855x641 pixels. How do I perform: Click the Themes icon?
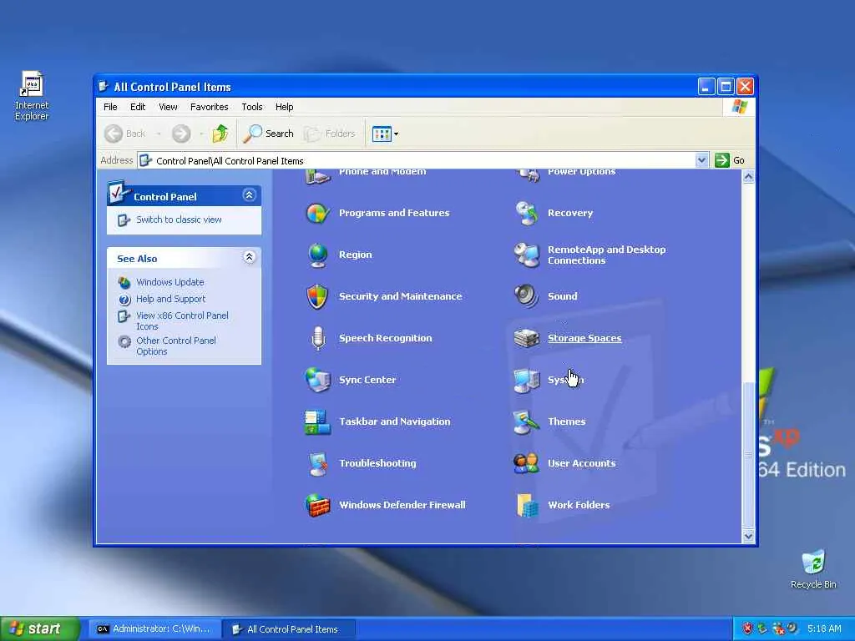(526, 421)
